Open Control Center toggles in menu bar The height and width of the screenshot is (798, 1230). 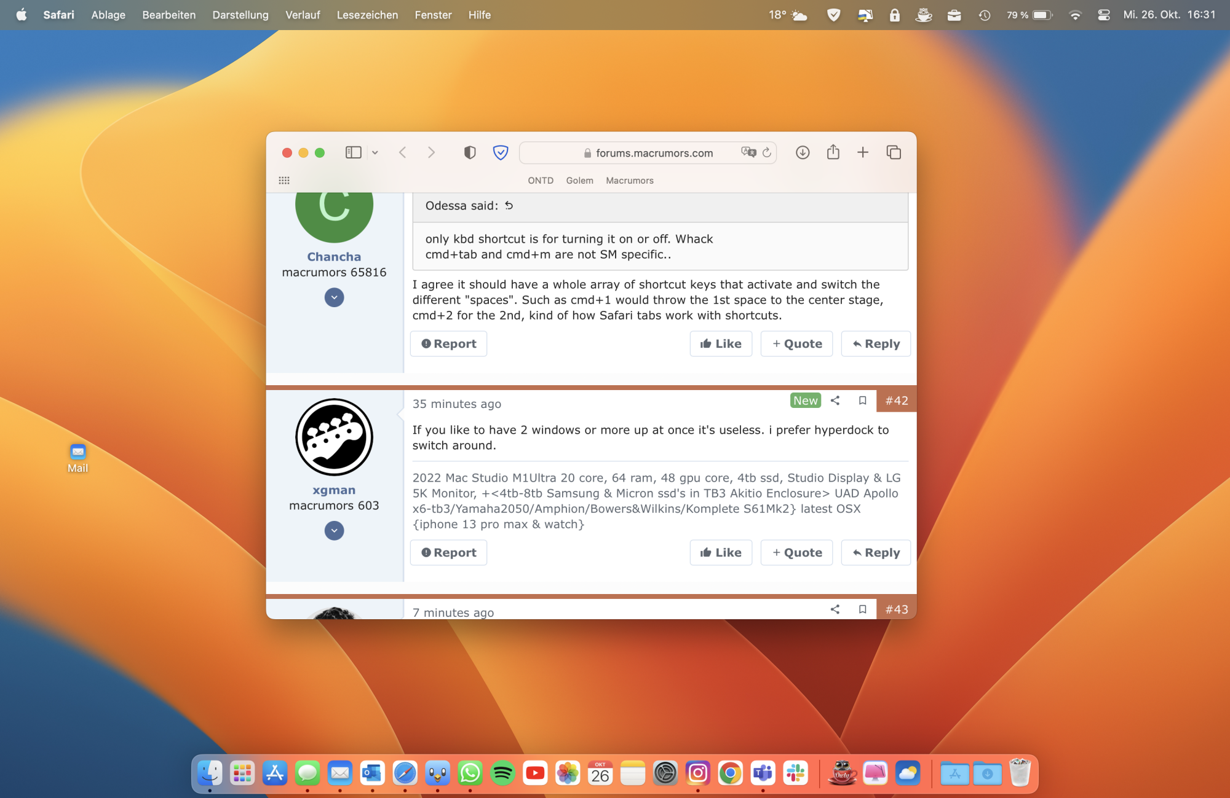(1103, 15)
